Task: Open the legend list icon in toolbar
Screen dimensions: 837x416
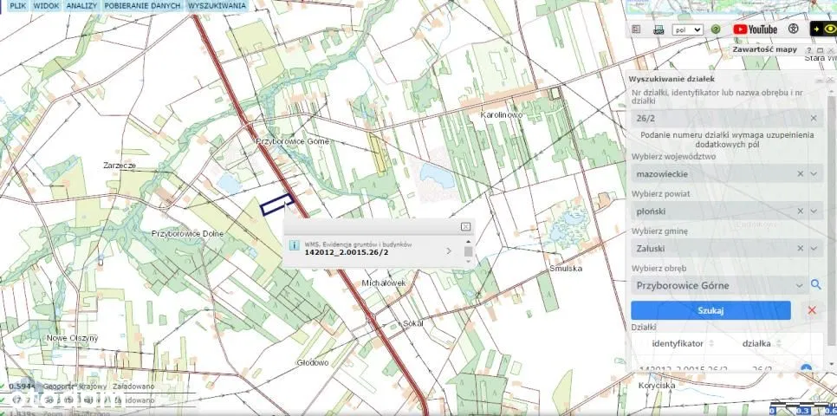Action: coord(636,29)
